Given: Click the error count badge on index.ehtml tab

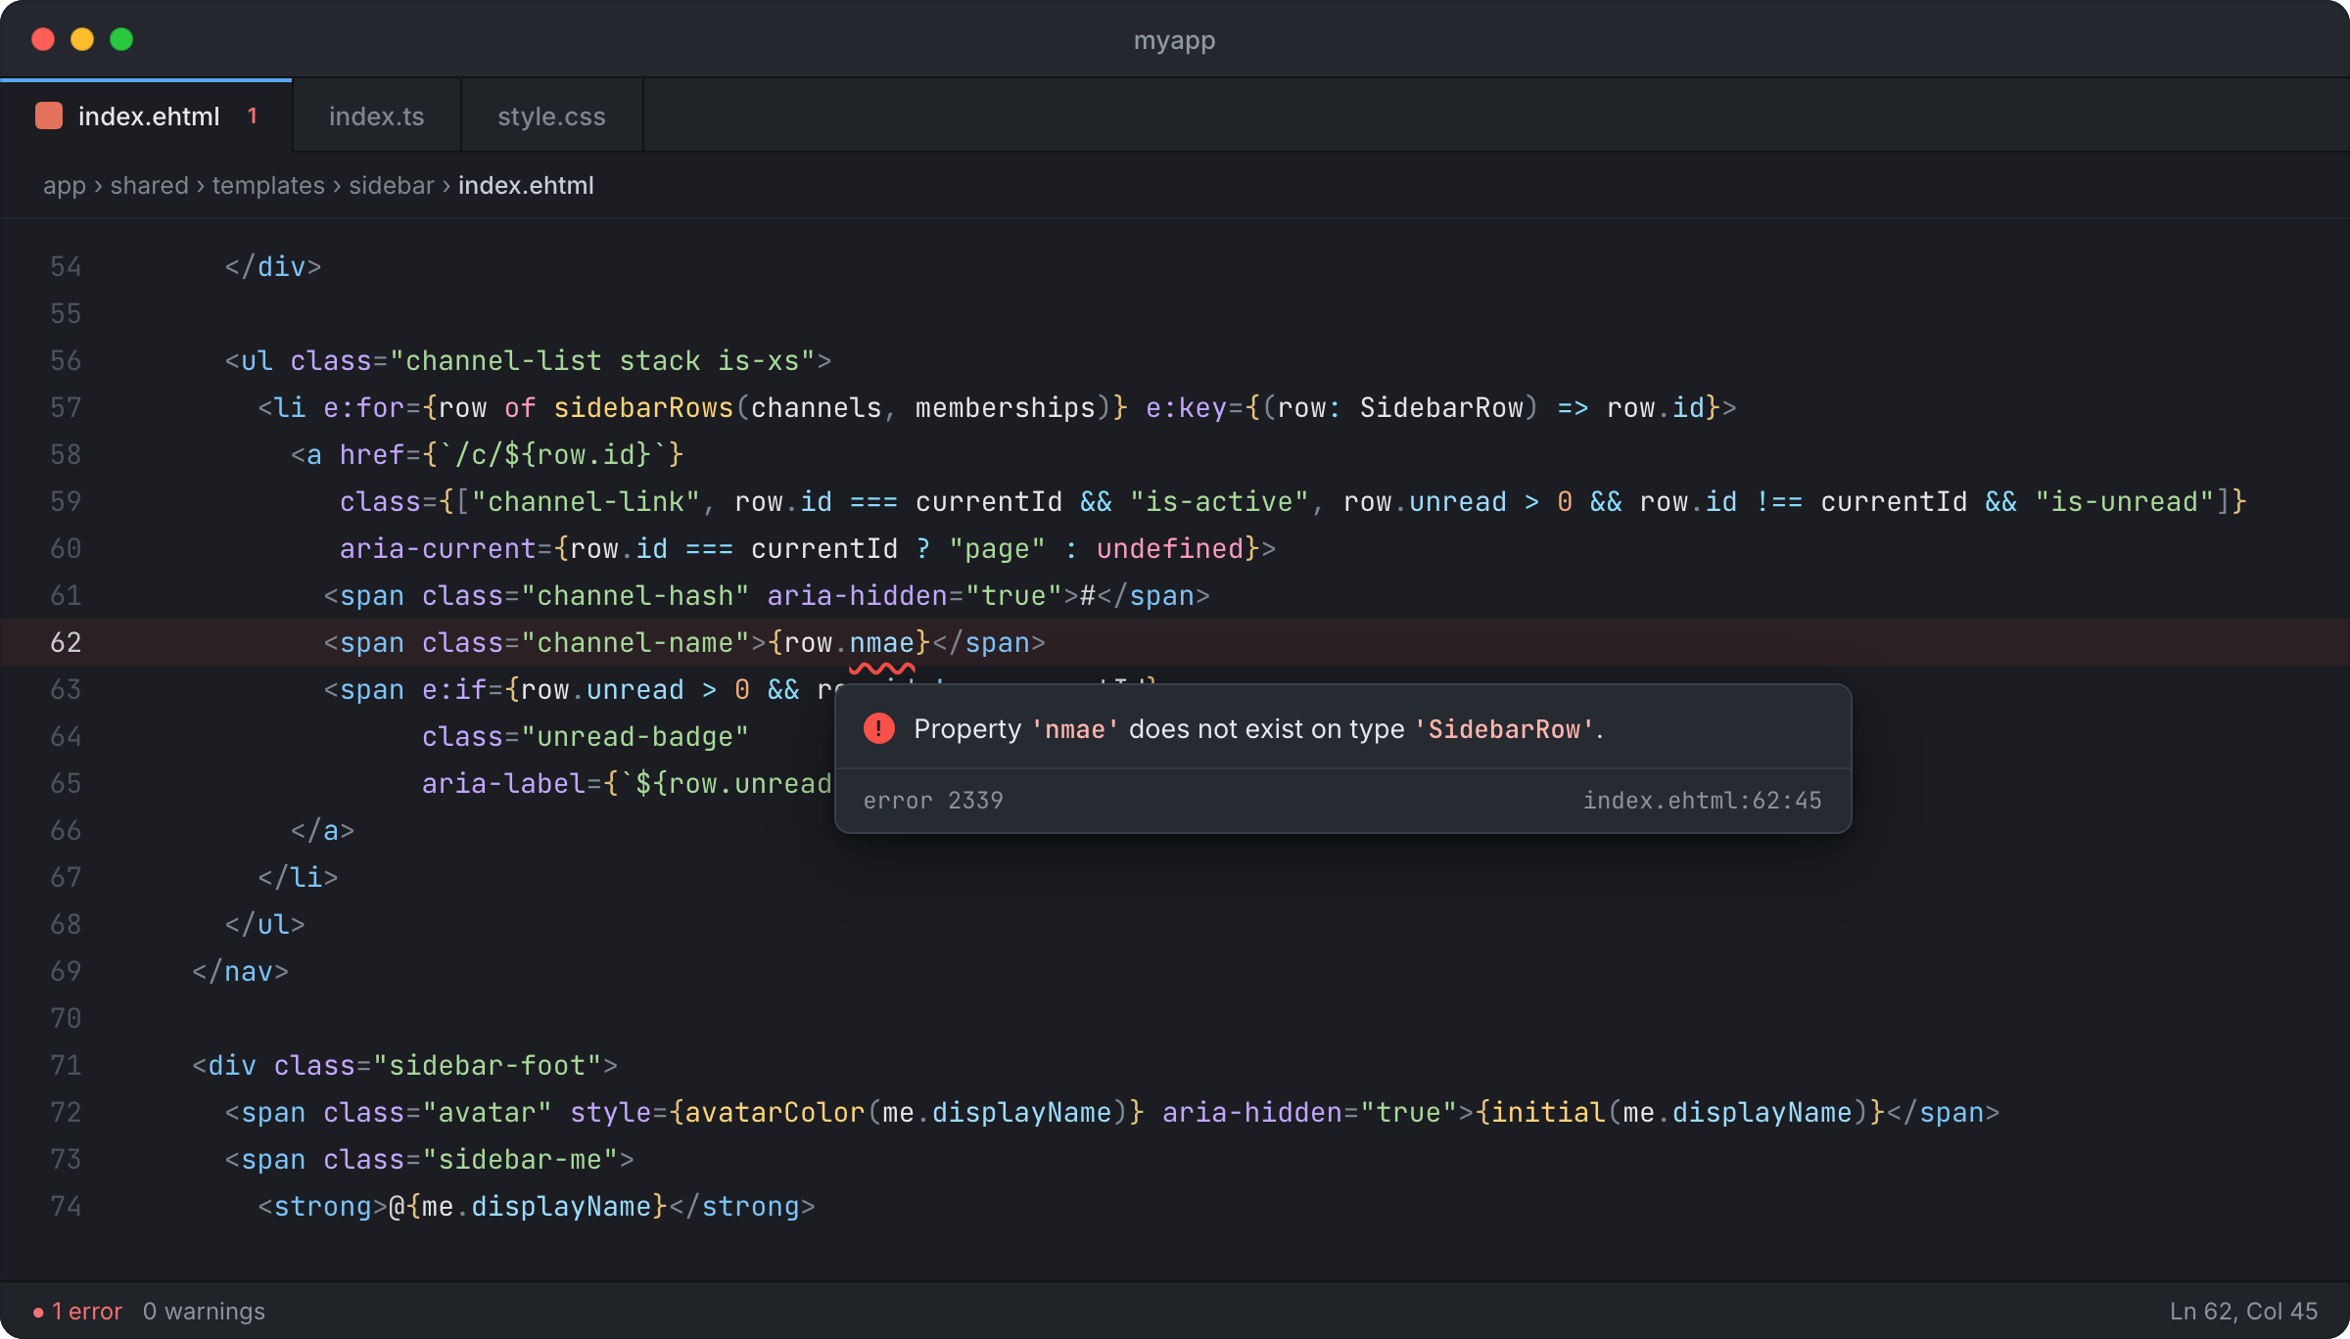Looking at the screenshot, I should 253,115.
